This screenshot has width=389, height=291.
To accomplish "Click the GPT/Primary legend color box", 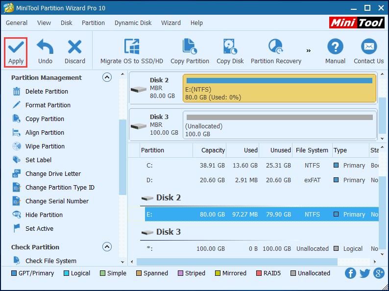I will 14,273.
